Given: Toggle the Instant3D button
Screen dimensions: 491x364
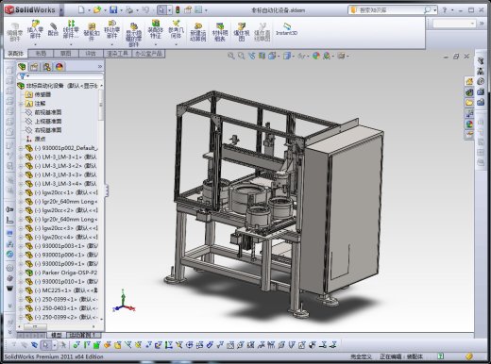Looking at the screenshot, I should tap(286, 29).
